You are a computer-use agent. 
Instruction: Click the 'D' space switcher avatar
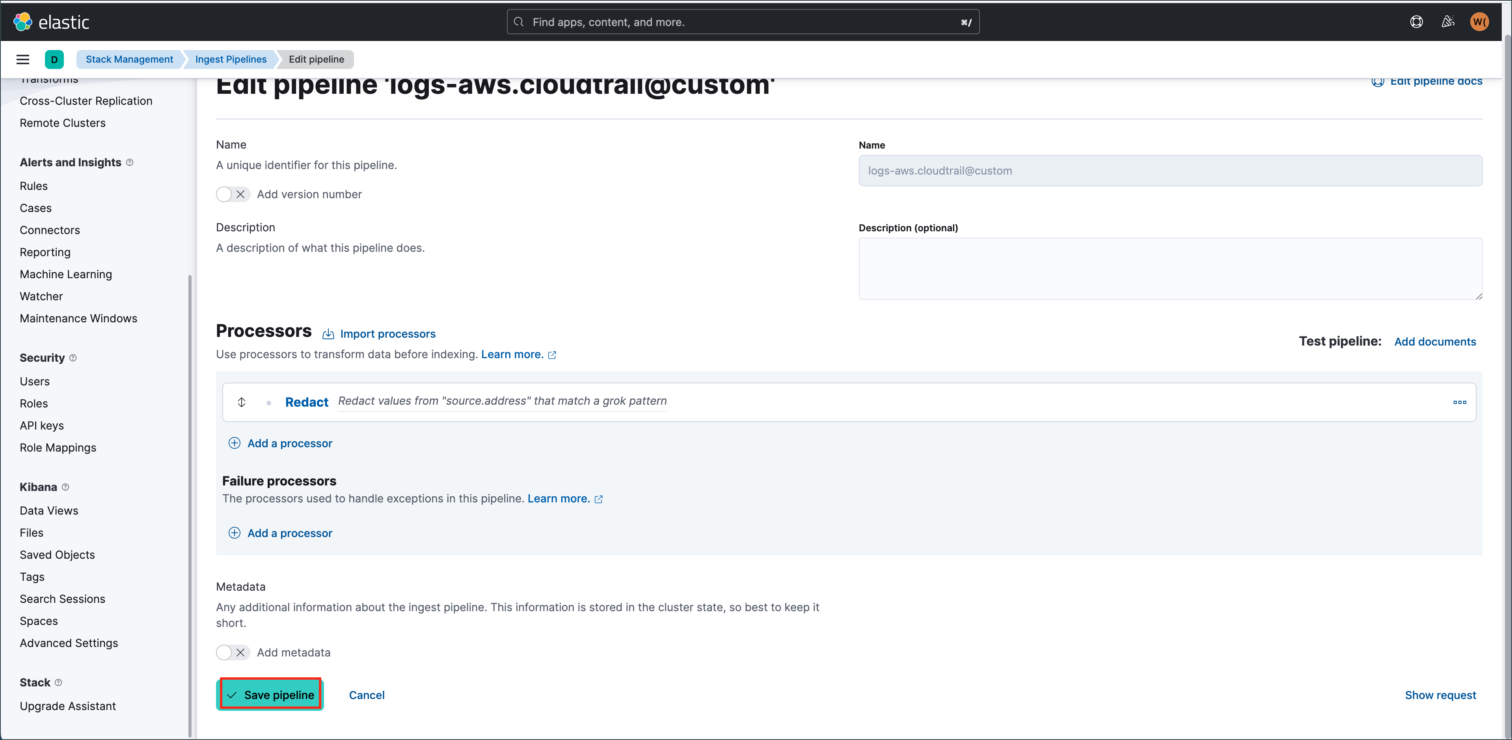pyautogui.click(x=54, y=59)
